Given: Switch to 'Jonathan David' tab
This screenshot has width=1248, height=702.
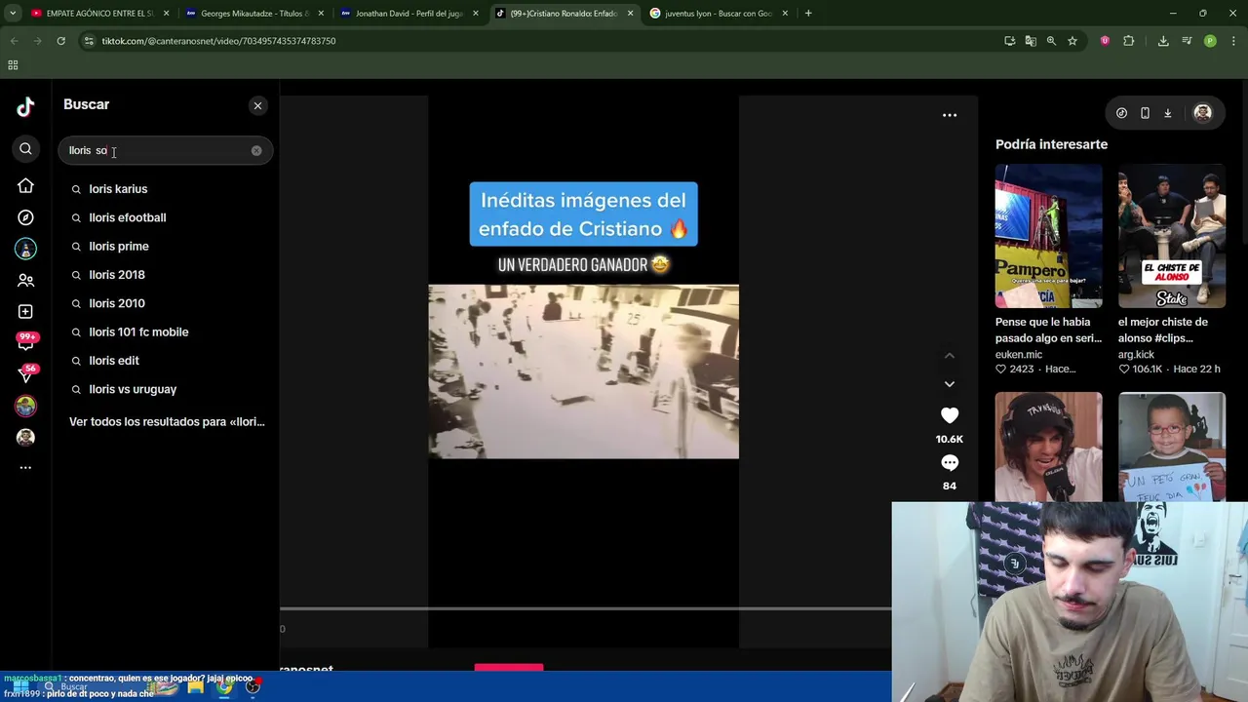Looking at the screenshot, I should coord(409,14).
